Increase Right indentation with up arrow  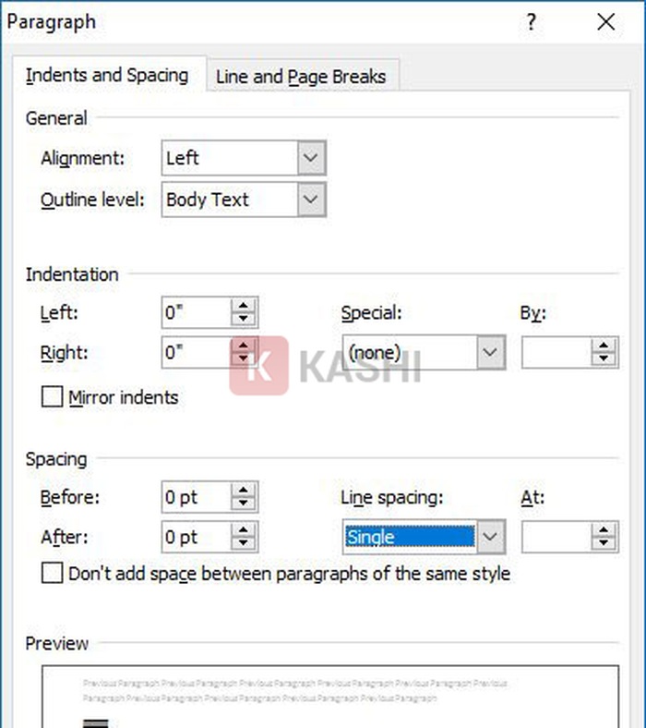(x=244, y=346)
